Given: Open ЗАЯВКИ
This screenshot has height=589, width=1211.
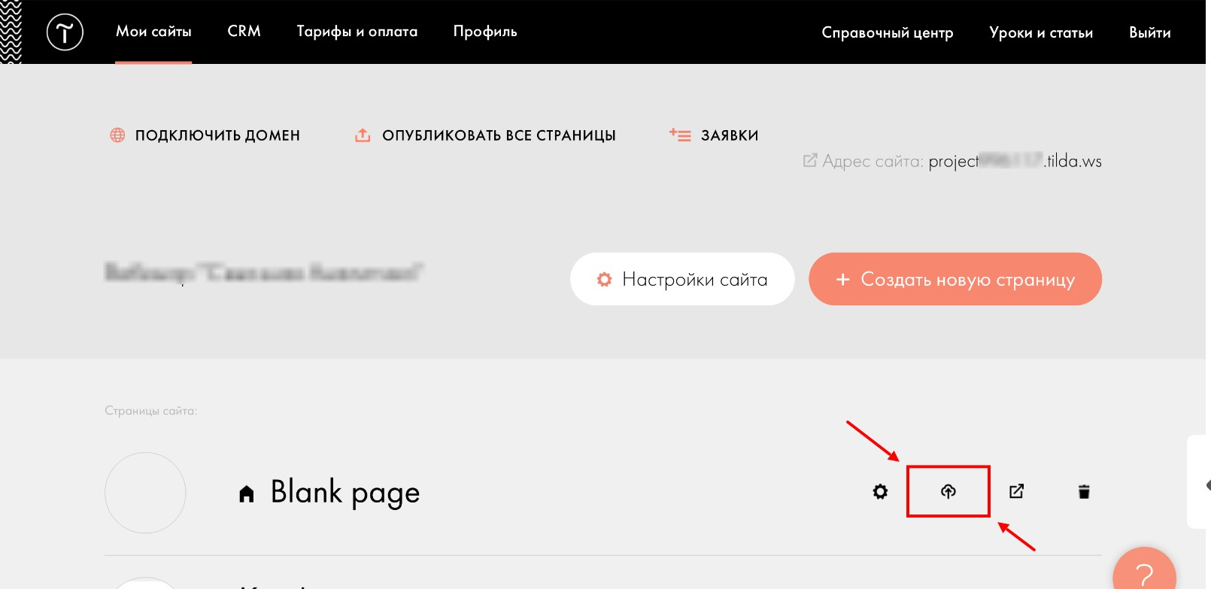Looking at the screenshot, I should [x=730, y=135].
